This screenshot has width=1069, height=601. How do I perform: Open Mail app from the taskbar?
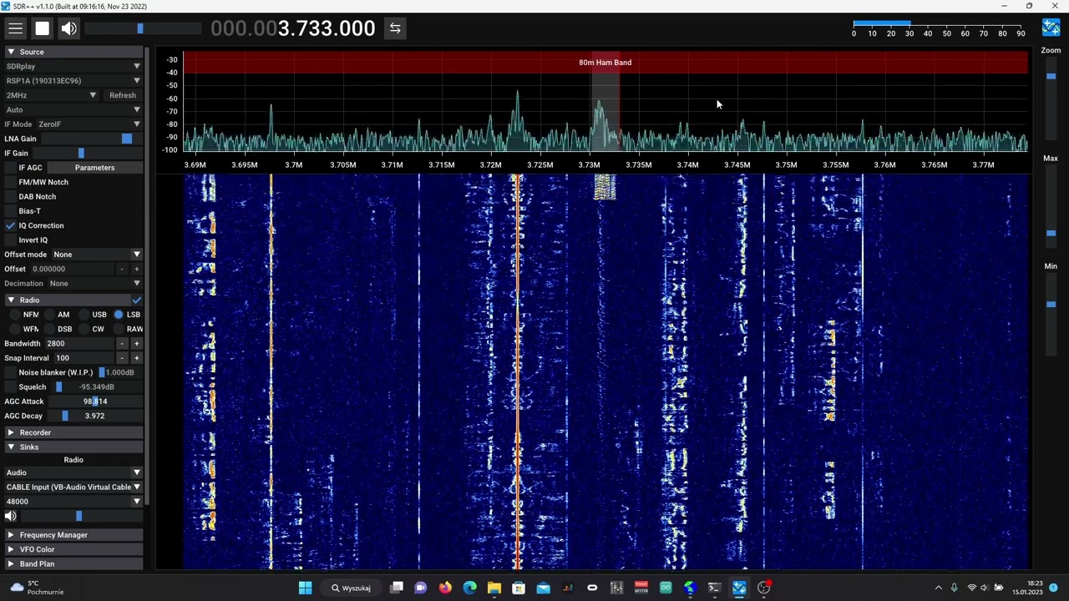(543, 588)
